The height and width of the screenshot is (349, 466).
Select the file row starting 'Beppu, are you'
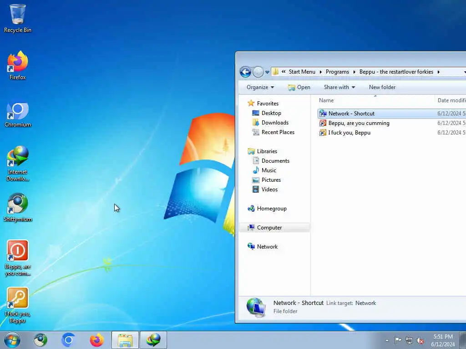pos(392,123)
